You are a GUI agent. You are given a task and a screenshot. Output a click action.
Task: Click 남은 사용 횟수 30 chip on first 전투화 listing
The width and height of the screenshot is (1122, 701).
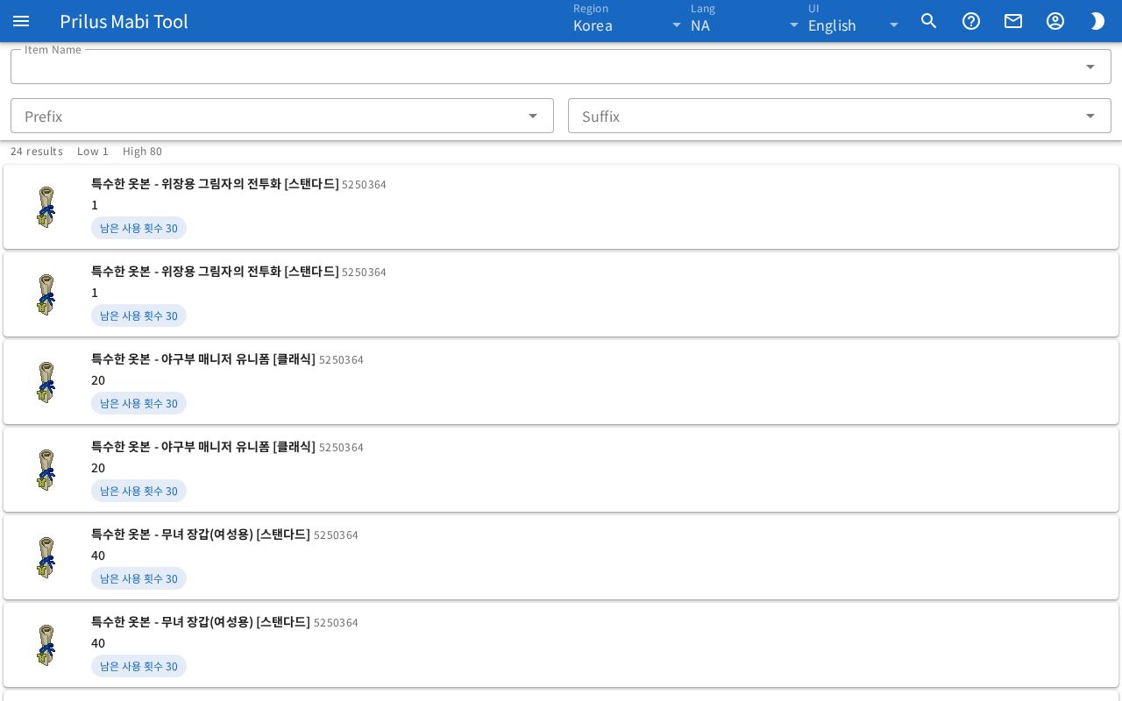point(138,228)
